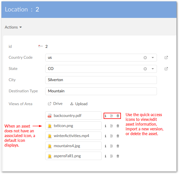Clear the Country Code value

pos(145,58)
